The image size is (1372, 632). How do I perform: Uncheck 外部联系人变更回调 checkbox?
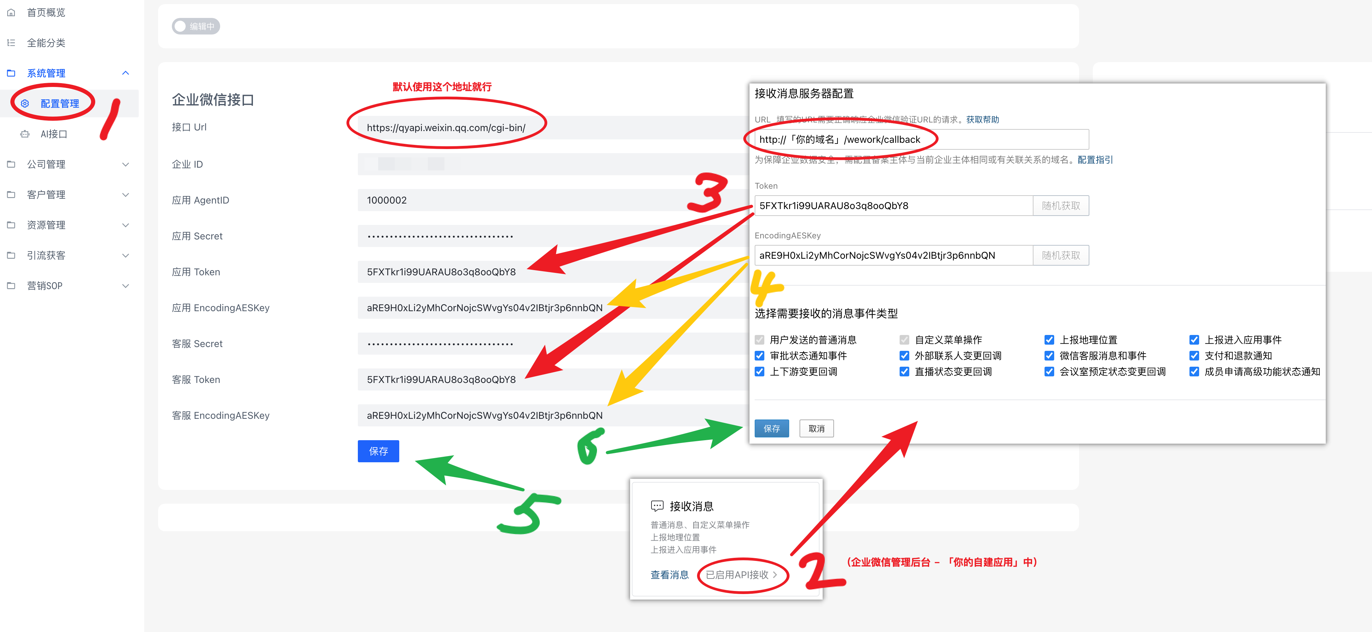pyautogui.click(x=904, y=356)
